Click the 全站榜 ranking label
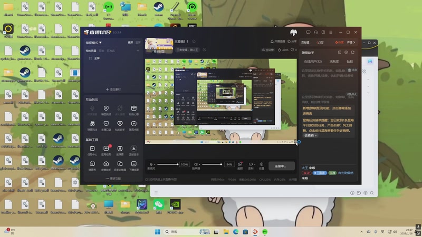The width and height of the screenshot is (422, 237). pos(267,50)
